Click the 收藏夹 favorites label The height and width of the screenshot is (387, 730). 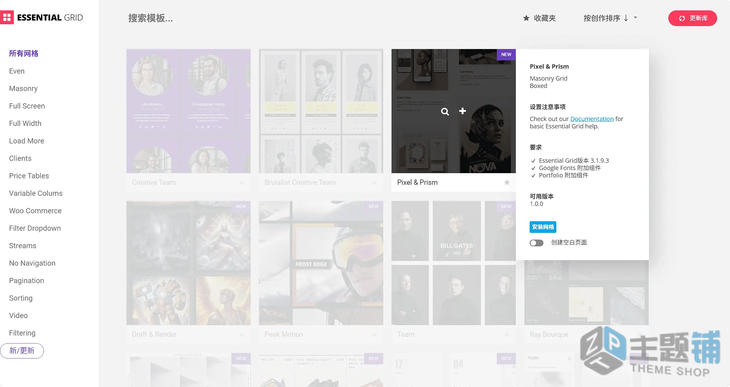click(x=545, y=18)
